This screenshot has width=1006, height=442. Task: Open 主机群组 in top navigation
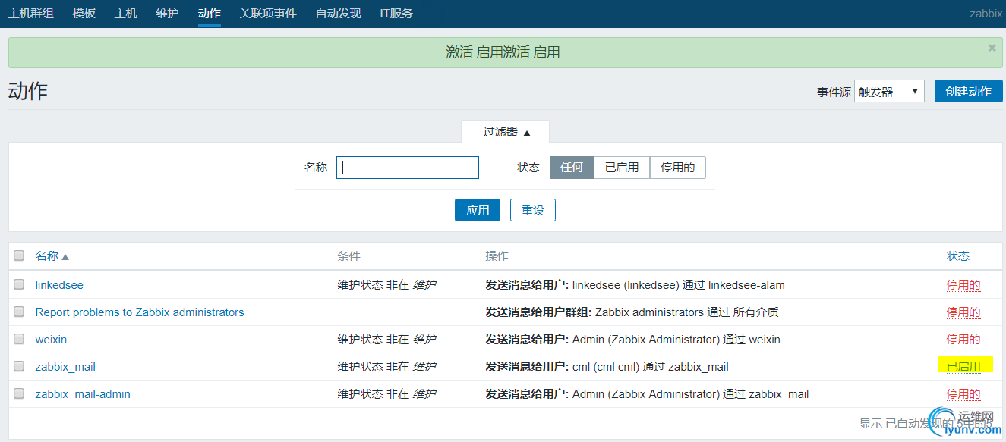(x=31, y=14)
